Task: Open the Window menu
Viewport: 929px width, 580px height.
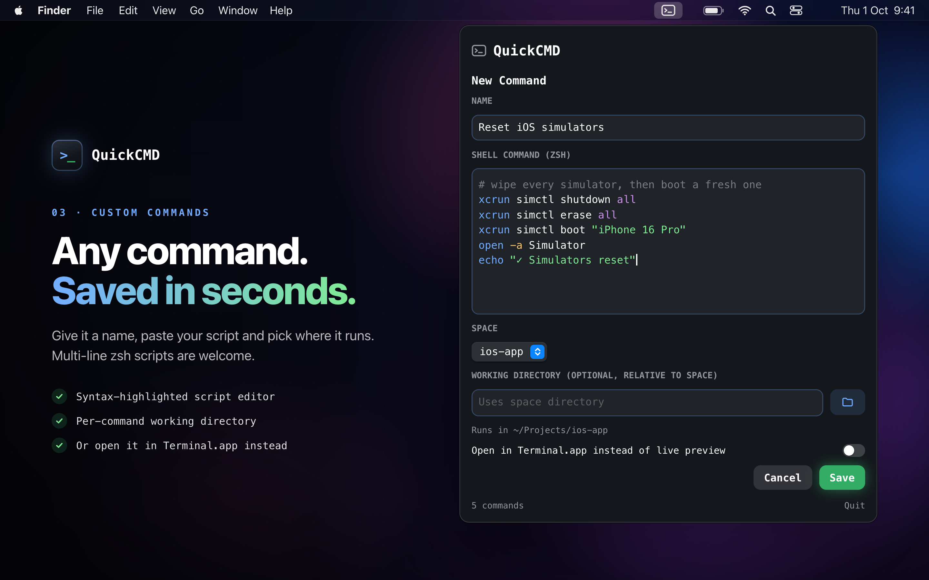Action: (238, 10)
